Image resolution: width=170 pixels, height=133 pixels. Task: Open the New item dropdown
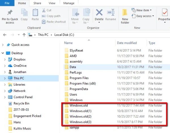141,10
